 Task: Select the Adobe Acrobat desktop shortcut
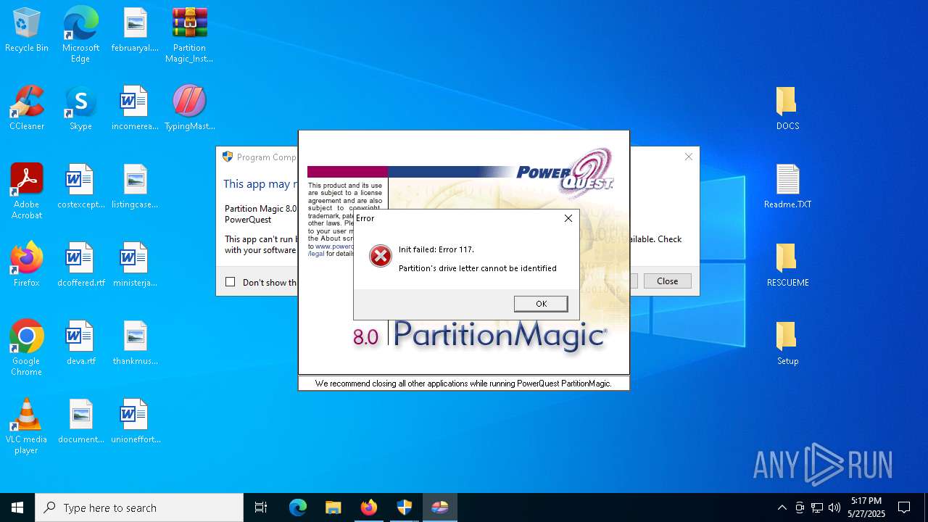27,191
